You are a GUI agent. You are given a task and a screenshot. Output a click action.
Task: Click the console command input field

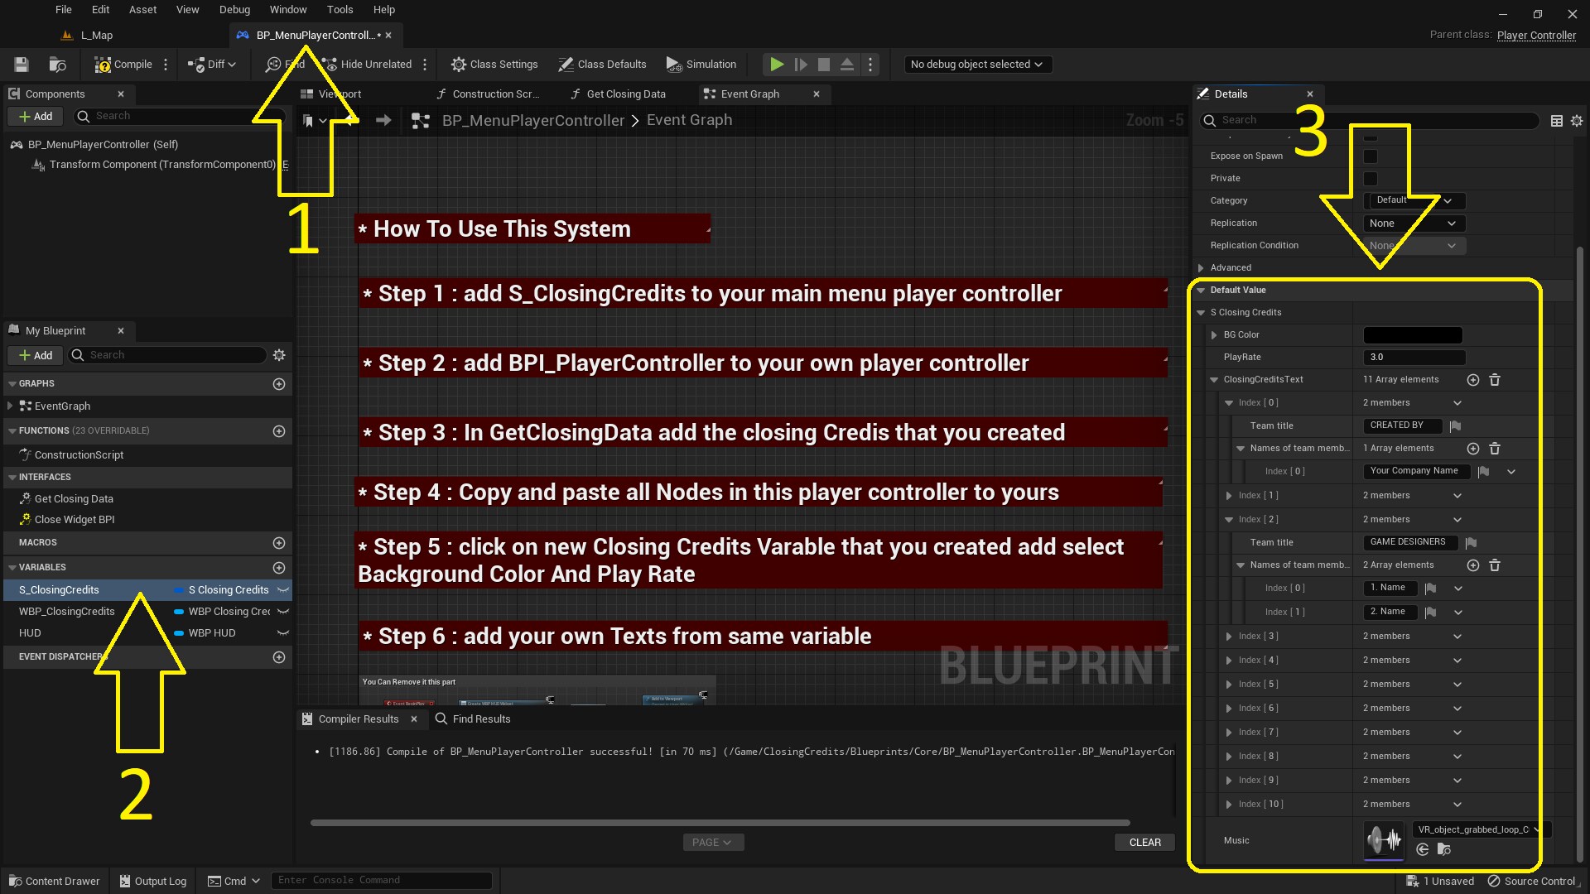point(382,880)
